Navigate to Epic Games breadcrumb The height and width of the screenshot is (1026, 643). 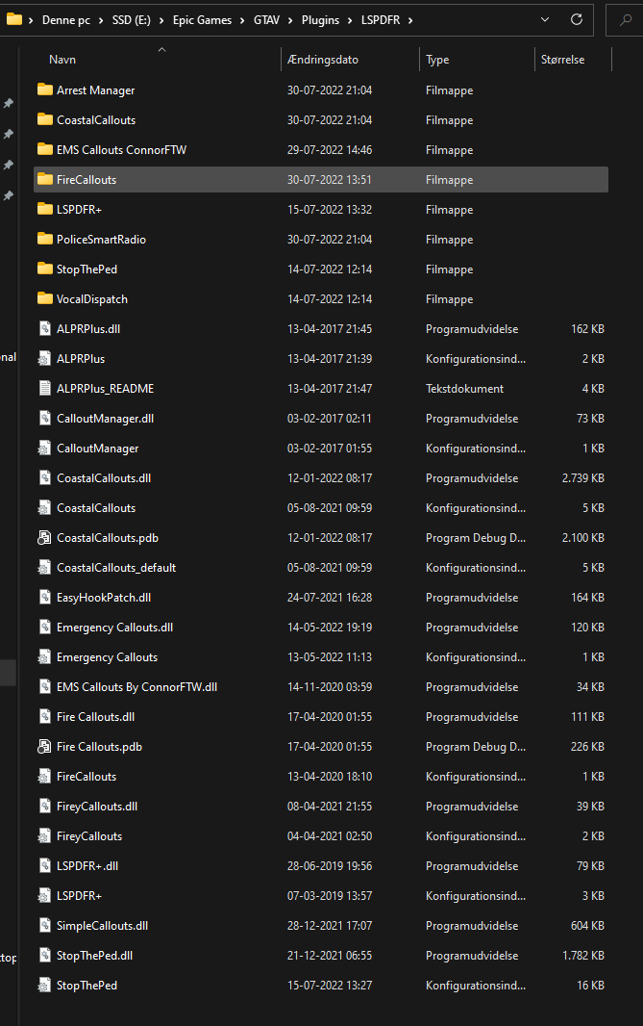[202, 20]
